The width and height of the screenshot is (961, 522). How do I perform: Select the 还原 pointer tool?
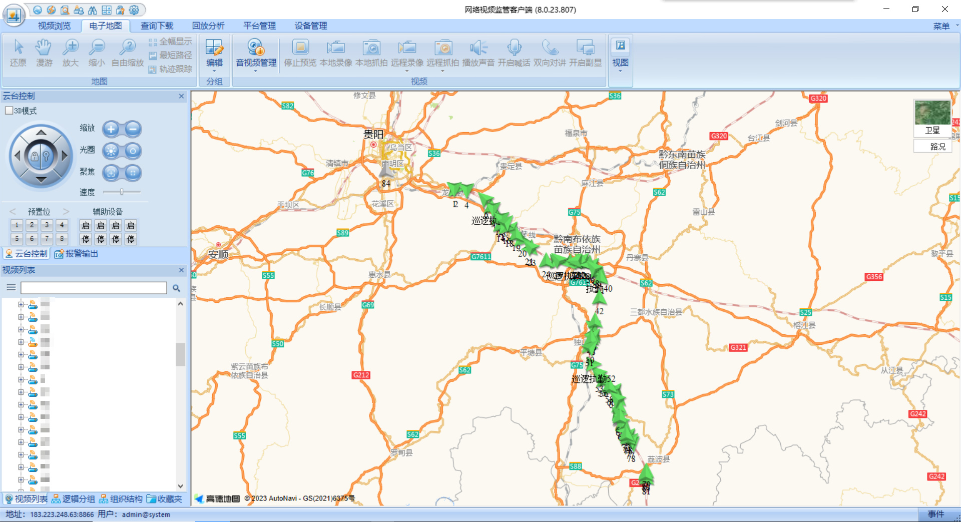coord(18,53)
